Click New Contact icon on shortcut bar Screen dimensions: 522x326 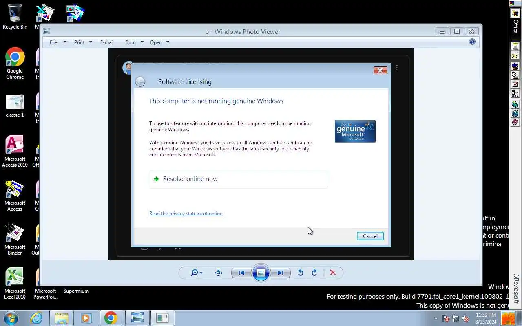pos(515,94)
